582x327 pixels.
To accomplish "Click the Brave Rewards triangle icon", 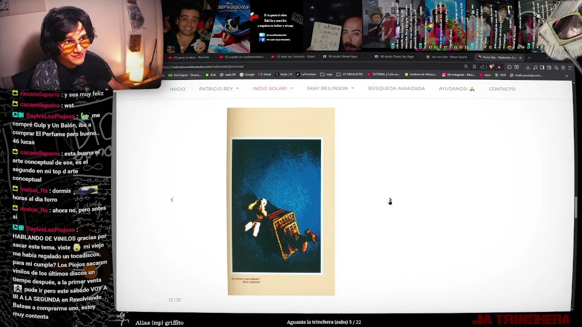I will coord(499,67).
